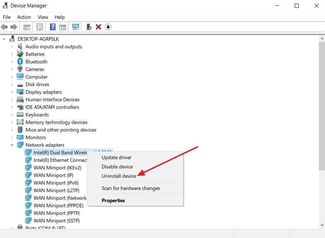Image resolution: width=325 pixels, height=238 pixels.
Task: Select the Batteries category icon
Action: tap(20, 54)
